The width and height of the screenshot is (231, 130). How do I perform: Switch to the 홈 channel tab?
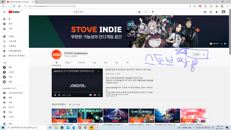coord(57,63)
